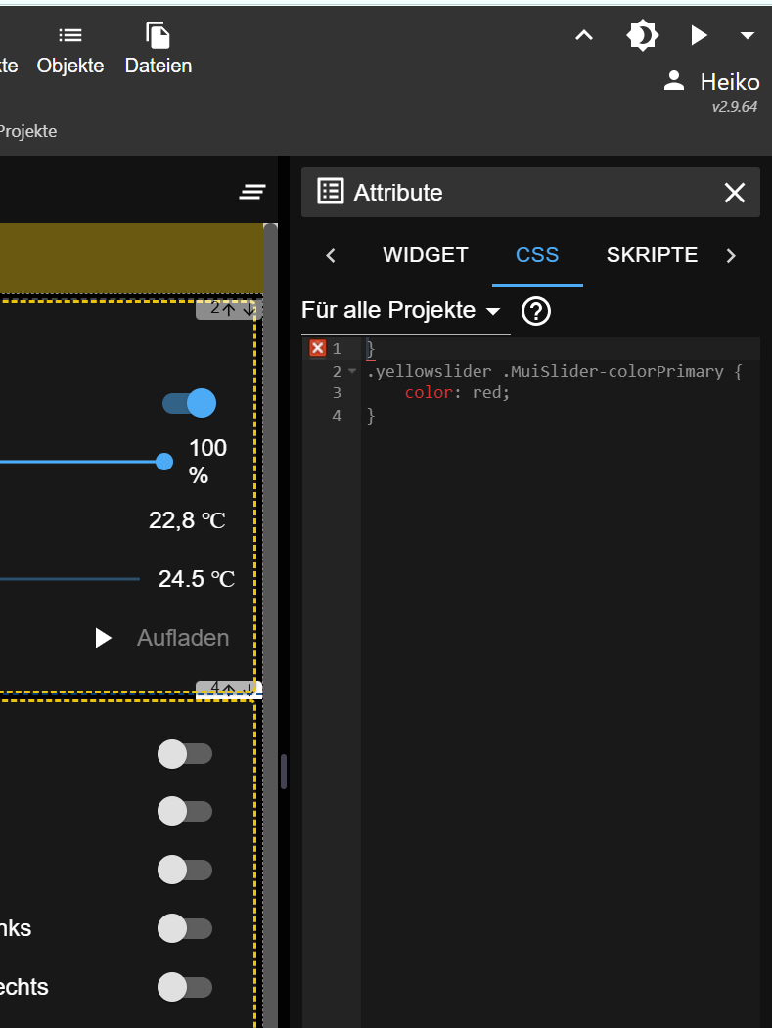Switch to the SKRIPTE tab

(x=652, y=255)
